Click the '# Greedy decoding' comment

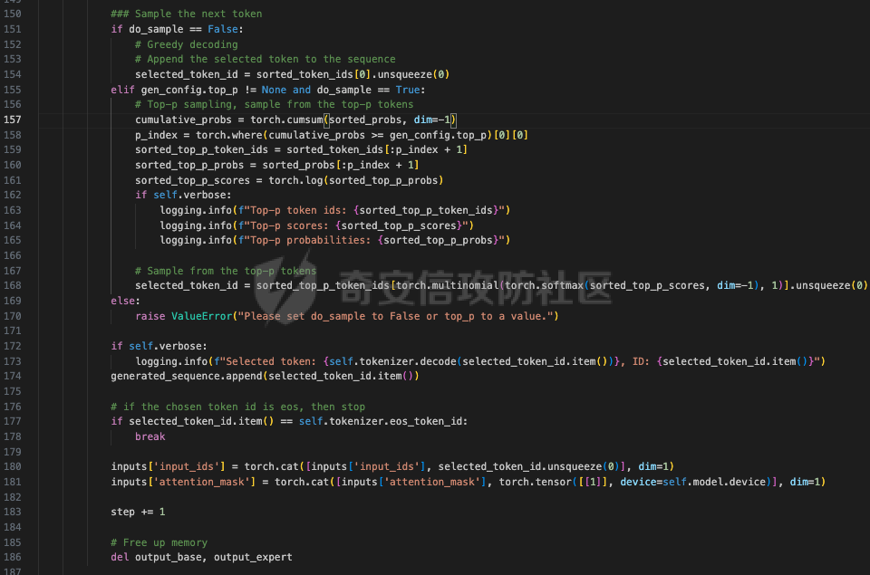click(186, 44)
